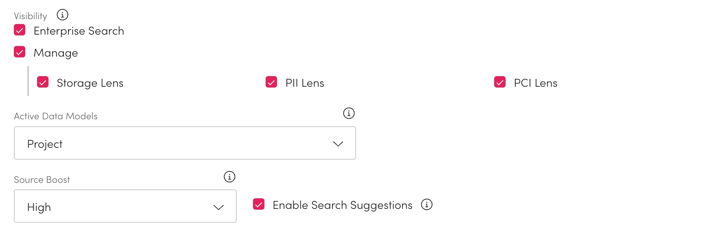Click the Storage Lens label text

tap(90, 83)
